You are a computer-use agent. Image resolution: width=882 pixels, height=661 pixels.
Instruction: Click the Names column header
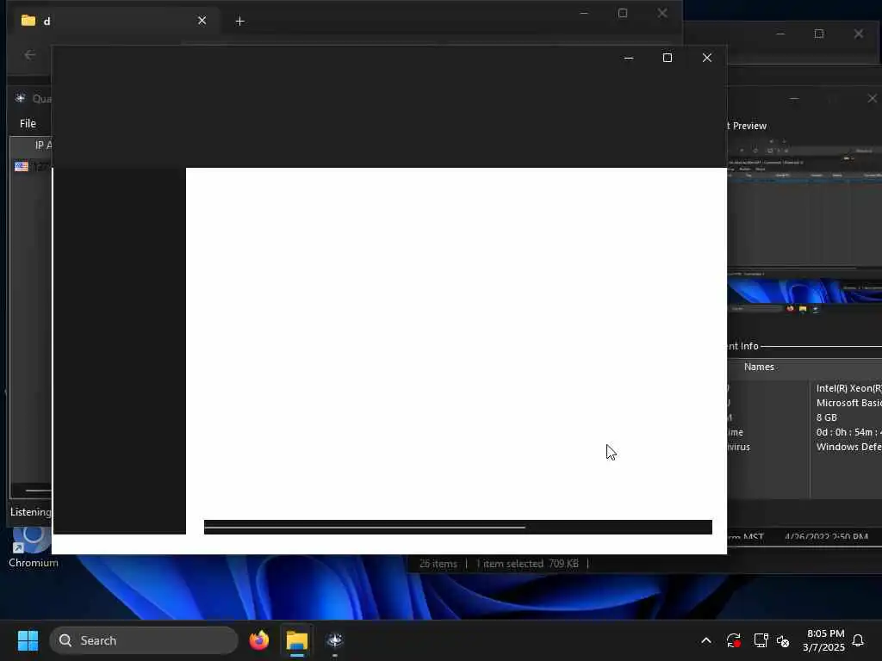759,367
